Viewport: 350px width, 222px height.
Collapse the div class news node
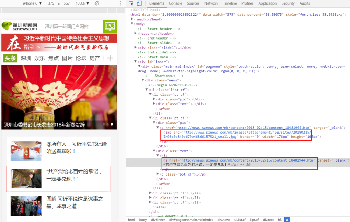pyautogui.click(x=143, y=80)
